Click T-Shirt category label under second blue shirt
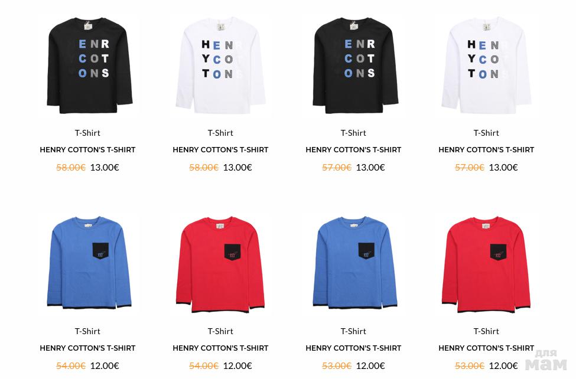 coord(353,331)
